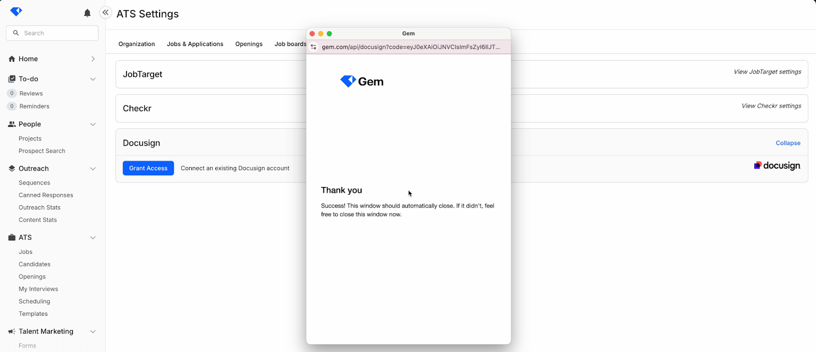Click the People group icon
This screenshot has height=352, width=816.
tap(12, 124)
